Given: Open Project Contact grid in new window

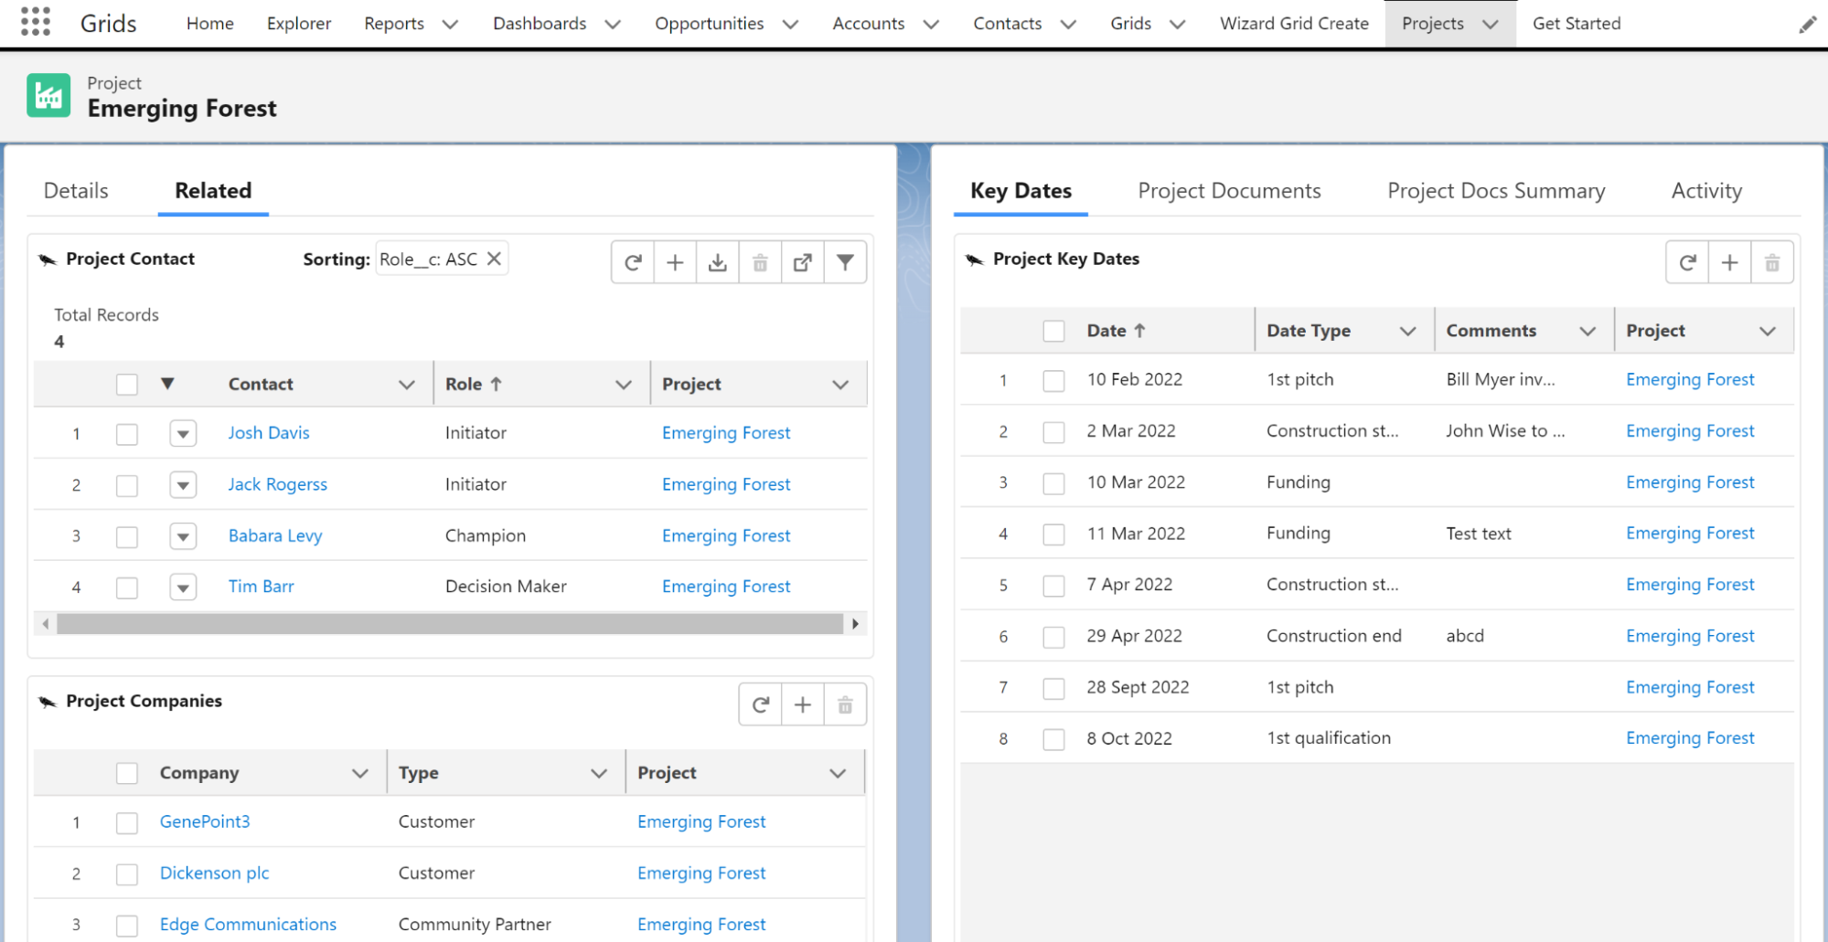Looking at the screenshot, I should pos(803,263).
